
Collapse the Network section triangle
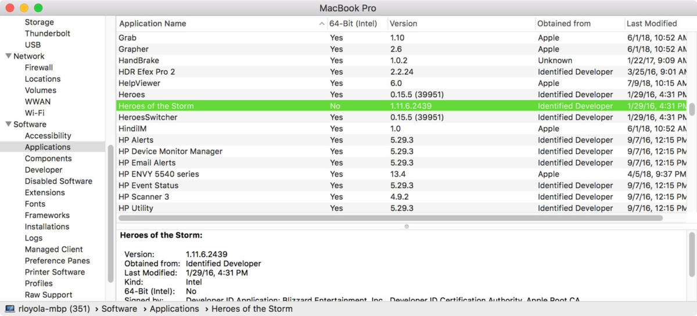pyautogui.click(x=8, y=56)
